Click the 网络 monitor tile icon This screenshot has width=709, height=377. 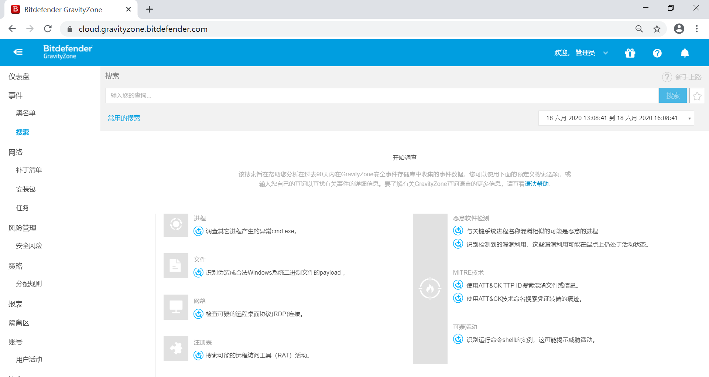click(176, 307)
